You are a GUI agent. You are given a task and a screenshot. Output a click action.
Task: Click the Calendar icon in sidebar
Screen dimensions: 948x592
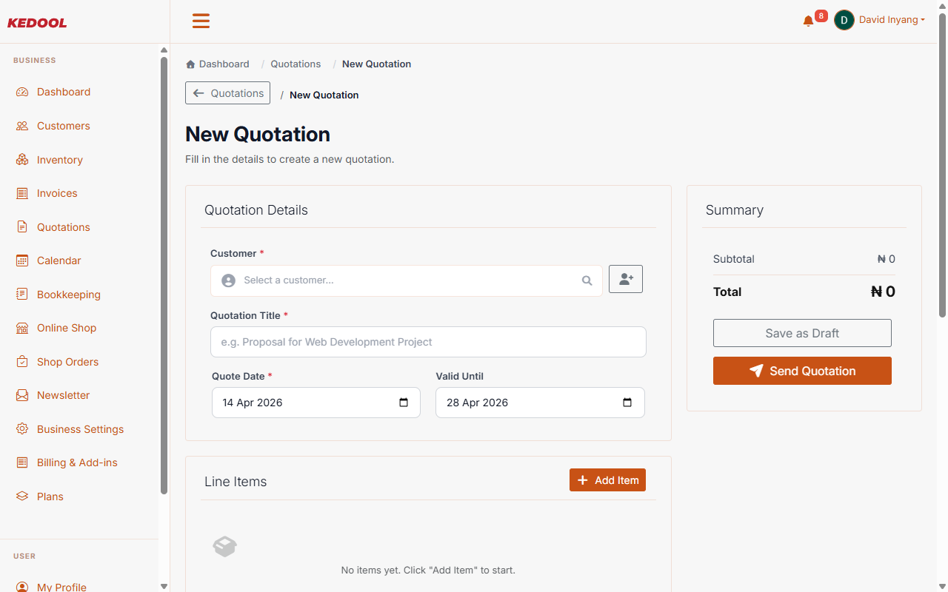tap(22, 260)
